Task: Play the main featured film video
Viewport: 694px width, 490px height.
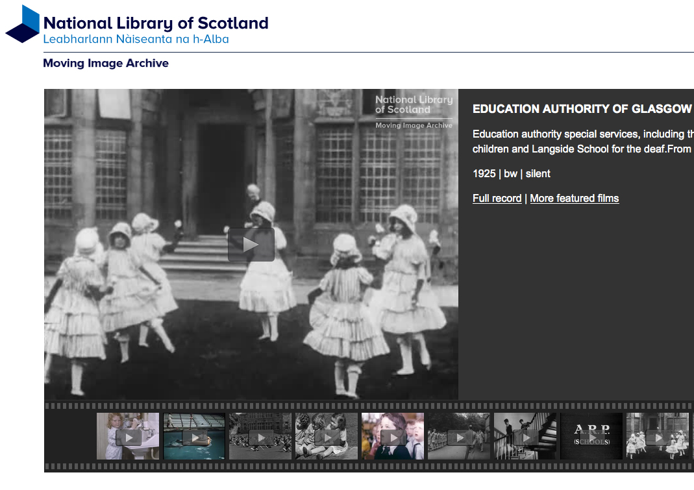Action: pyautogui.click(x=251, y=245)
